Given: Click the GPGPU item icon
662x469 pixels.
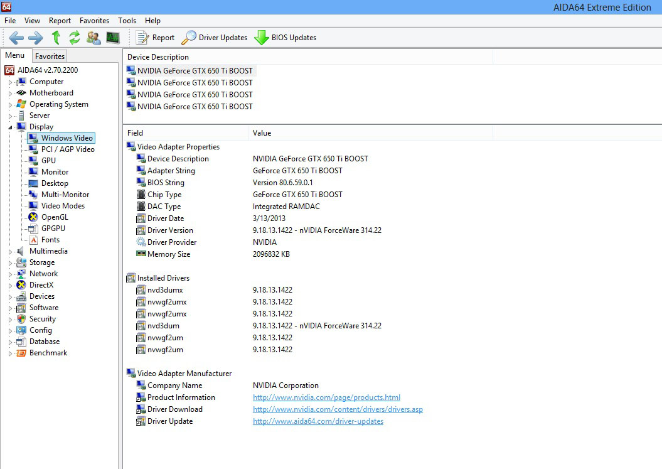Looking at the screenshot, I should (33, 229).
